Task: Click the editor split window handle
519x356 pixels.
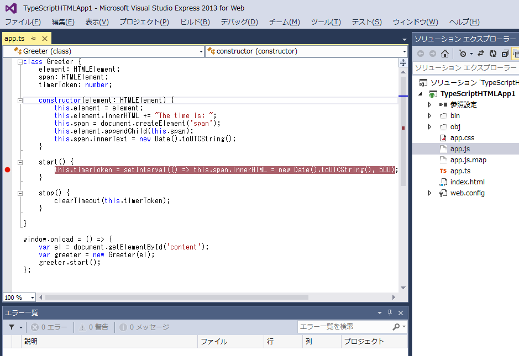Action: (403, 62)
